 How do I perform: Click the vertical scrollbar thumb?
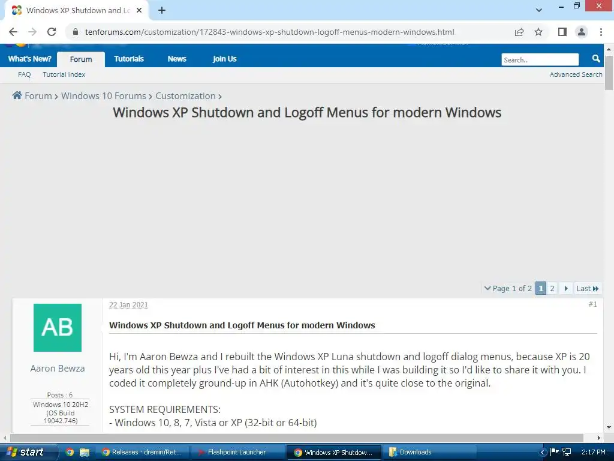click(609, 73)
